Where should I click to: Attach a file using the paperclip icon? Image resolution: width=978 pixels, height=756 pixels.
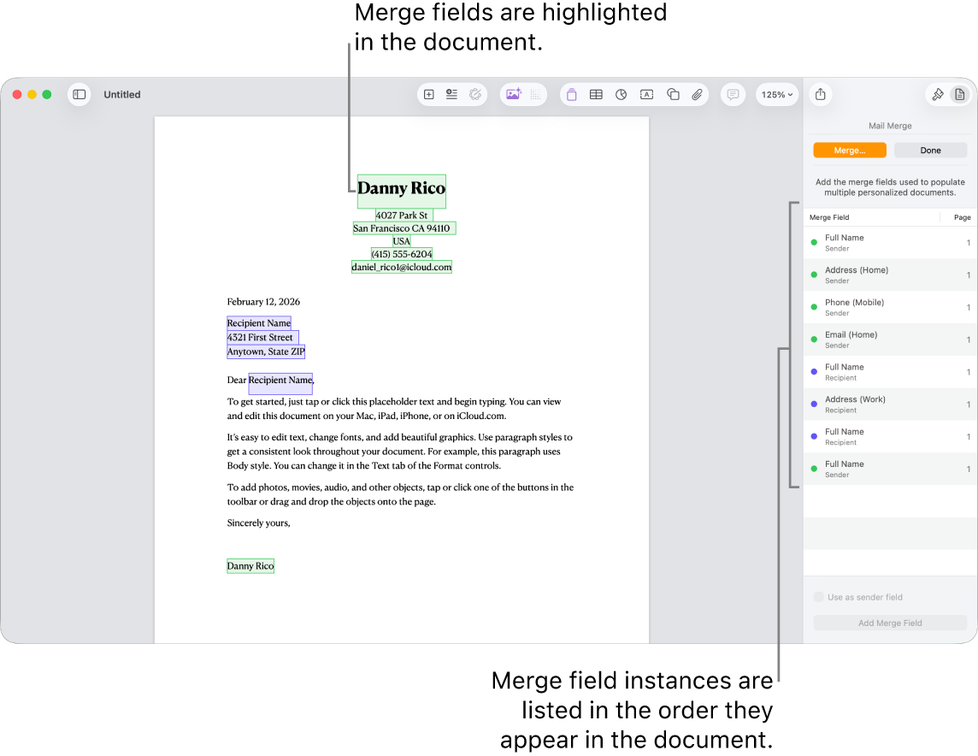[x=697, y=95]
